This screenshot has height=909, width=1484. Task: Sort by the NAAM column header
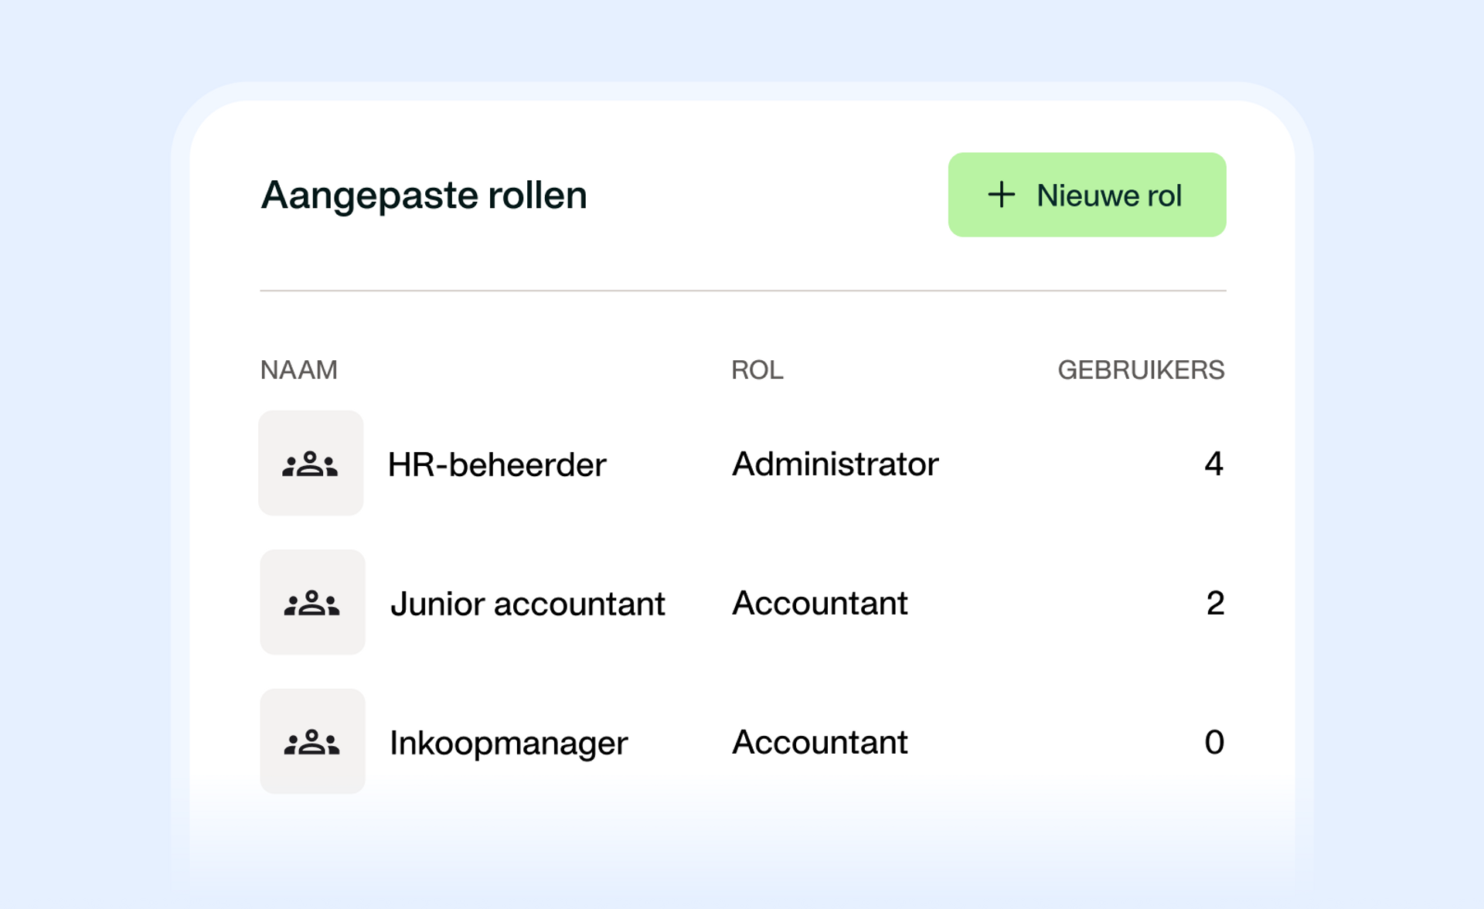(299, 369)
